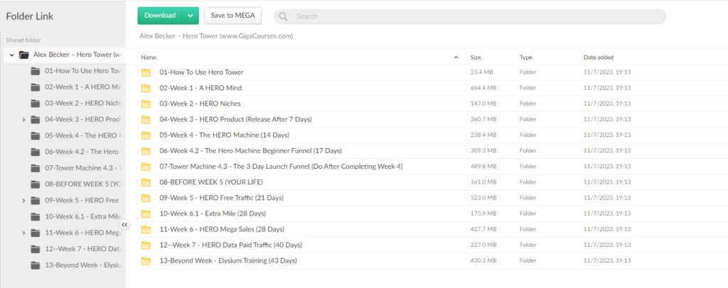This screenshot has height=288, width=728.
Task: Click folder icon beside 03-Week 2 - HERO Niches
Action: pyautogui.click(x=146, y=104)
